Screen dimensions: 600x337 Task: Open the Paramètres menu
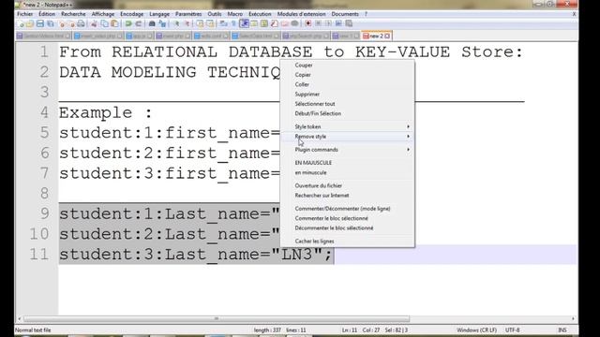pyautogui.click(x=188, y=14)
